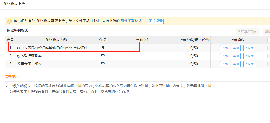Click the 归档到资料库 button
The height and width of the screenshot is (123, 270).
pyautogui.click(x=247, y=31)
